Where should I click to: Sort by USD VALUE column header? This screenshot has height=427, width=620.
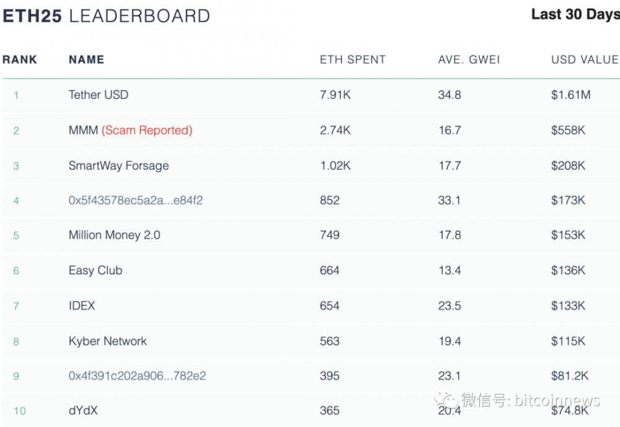coord(585,59)
